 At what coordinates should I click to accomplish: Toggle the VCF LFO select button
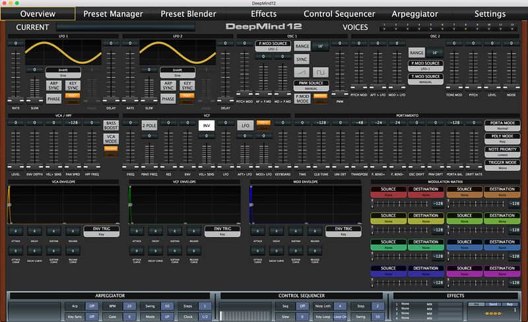pos(245,125)
